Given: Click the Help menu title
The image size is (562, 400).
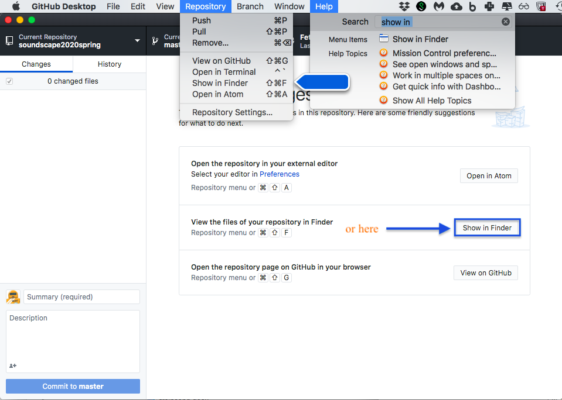Looking at the screenshot, I should point(324,6).
